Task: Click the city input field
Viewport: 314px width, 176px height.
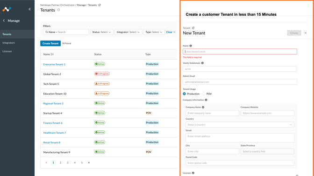Action: 212,151
